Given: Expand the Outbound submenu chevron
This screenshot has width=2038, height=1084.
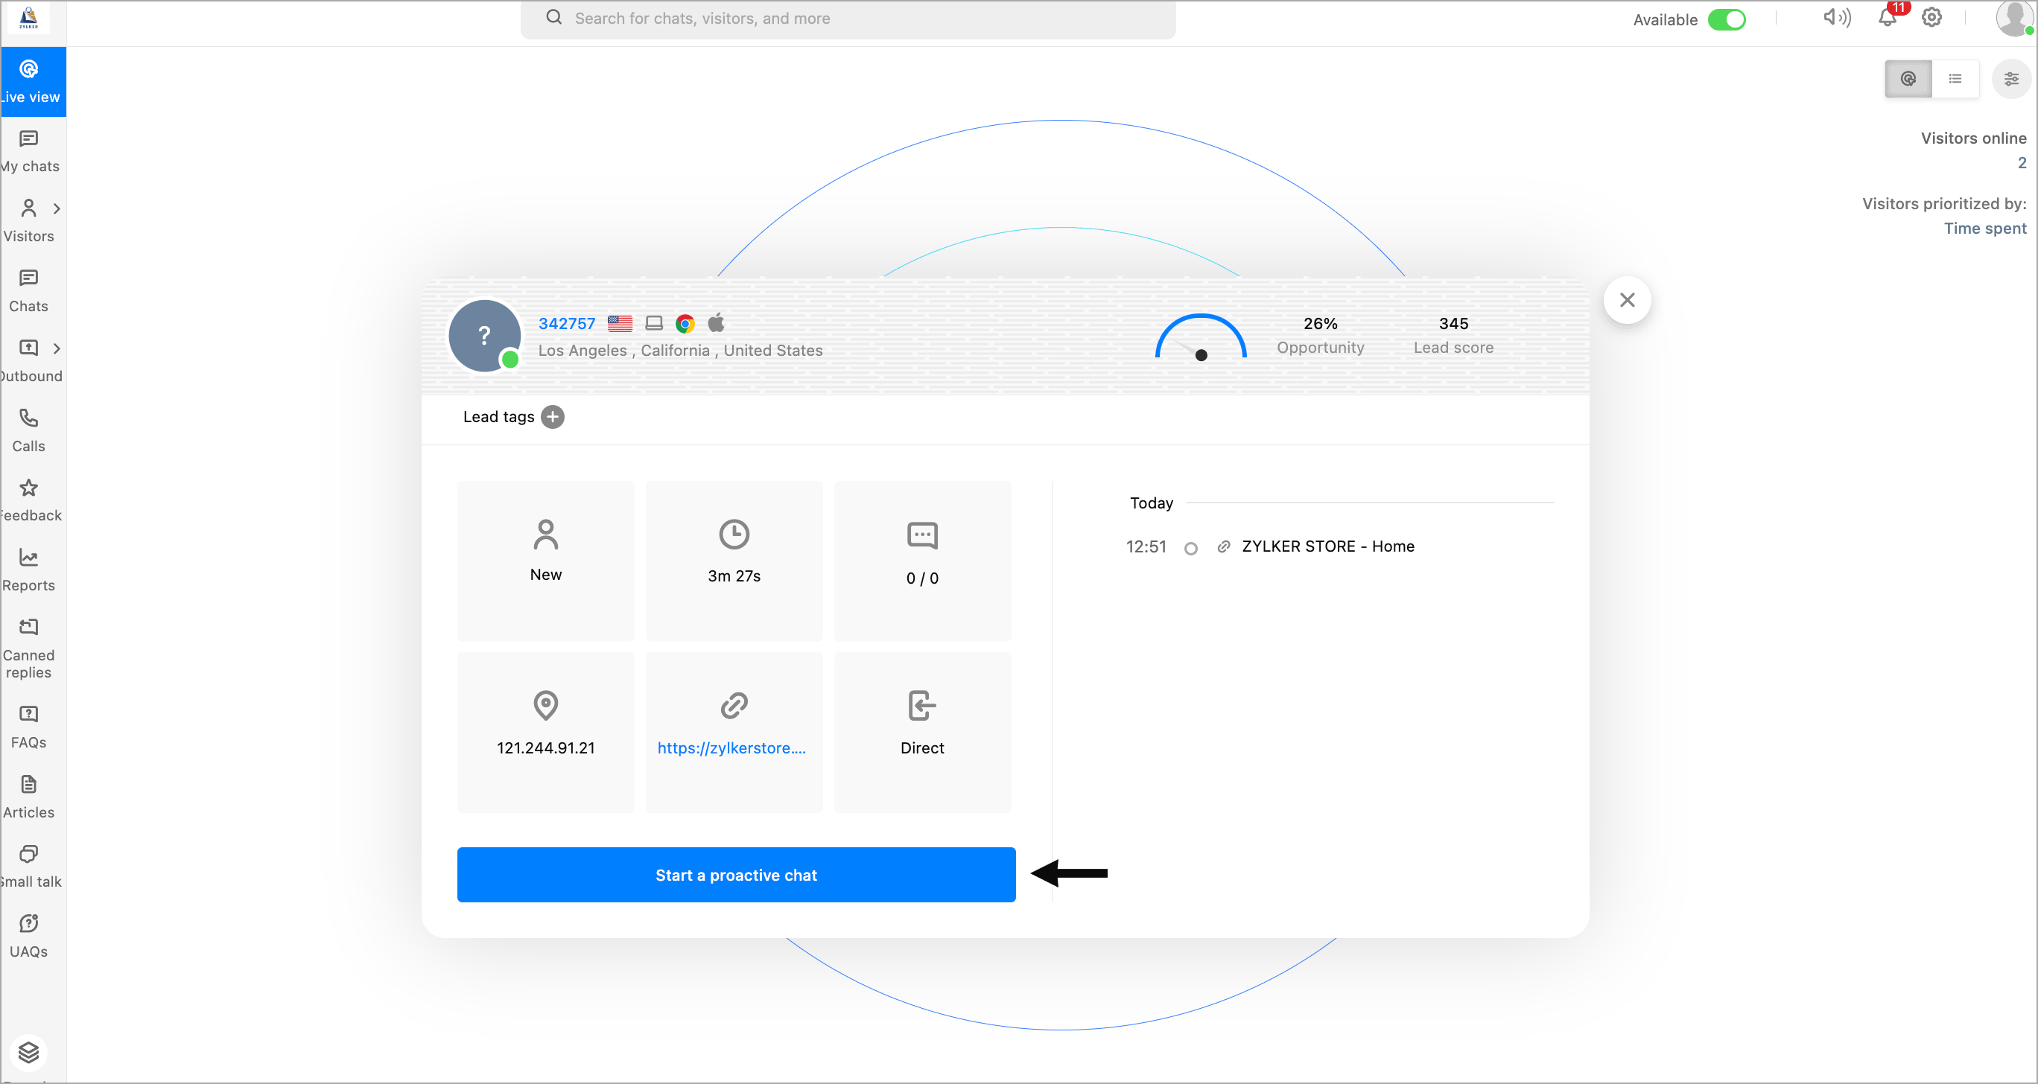Looking at the screenshot, I should [56, 348].
